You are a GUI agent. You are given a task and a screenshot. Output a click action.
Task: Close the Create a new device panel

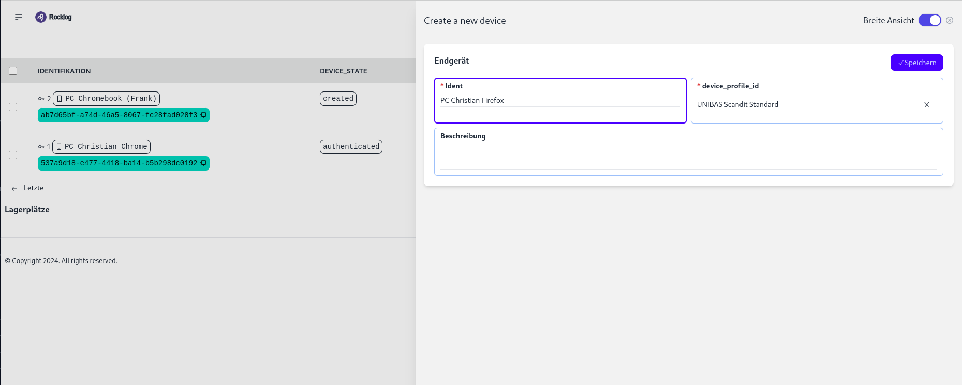[x=949, y=20]
